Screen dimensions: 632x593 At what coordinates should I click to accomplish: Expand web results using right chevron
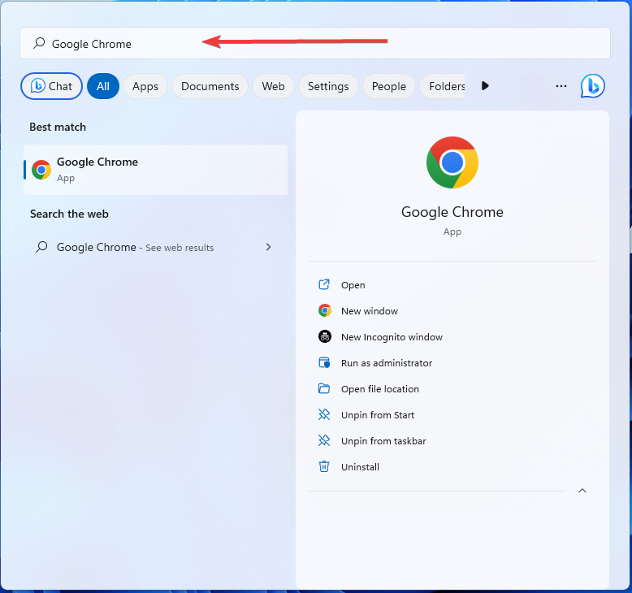coord(268,247)
